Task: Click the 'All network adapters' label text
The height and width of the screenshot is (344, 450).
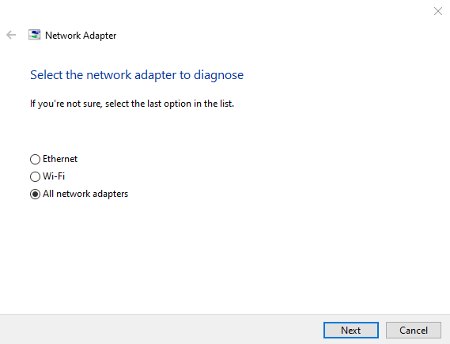Action: pos(85,194)
